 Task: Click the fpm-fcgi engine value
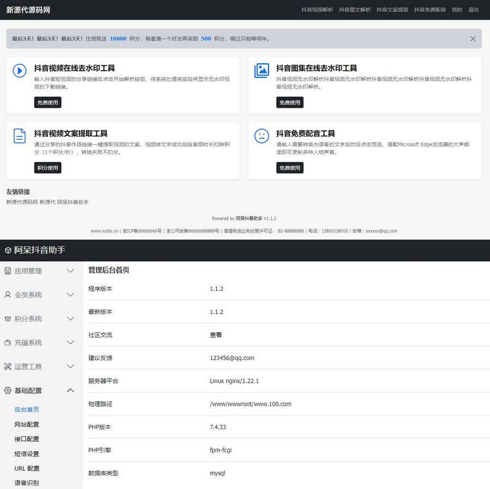click(220, 450)
